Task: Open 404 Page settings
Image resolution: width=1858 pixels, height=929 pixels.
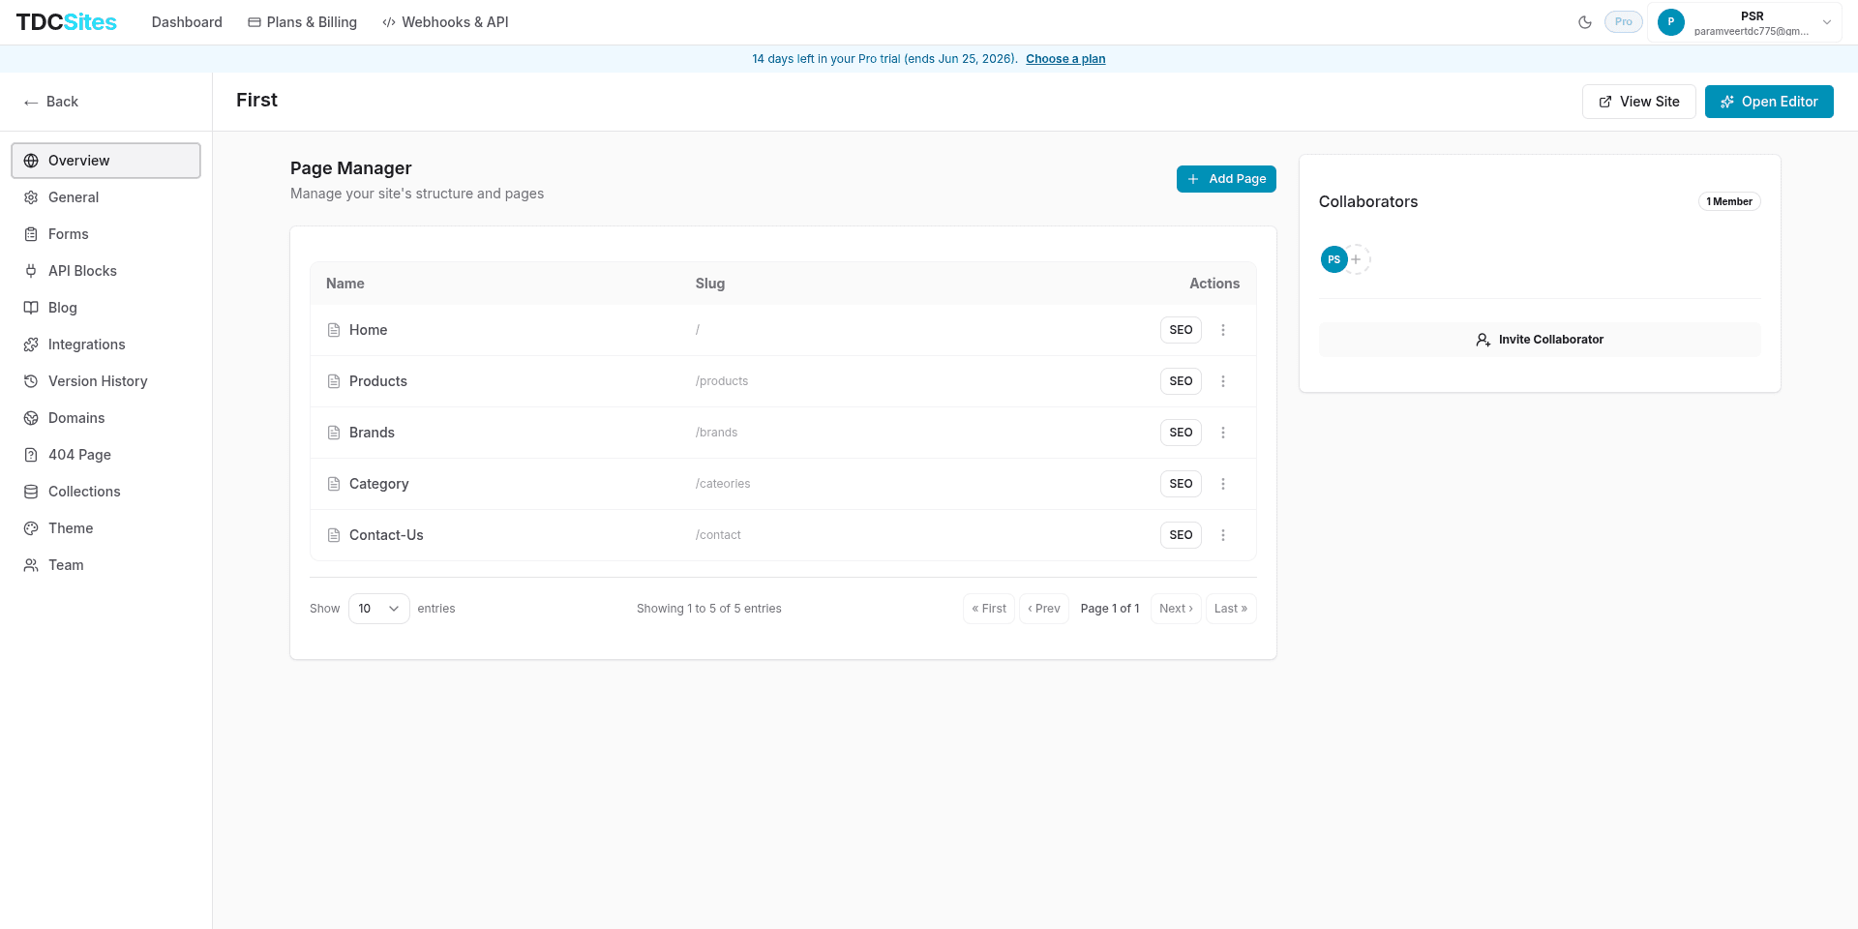Action: [x=105, y=455]
